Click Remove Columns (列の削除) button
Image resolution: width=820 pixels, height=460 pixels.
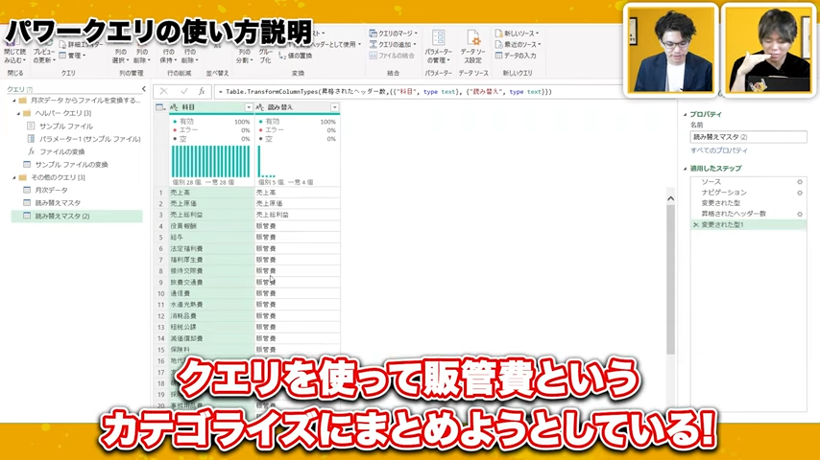[142, 56]
